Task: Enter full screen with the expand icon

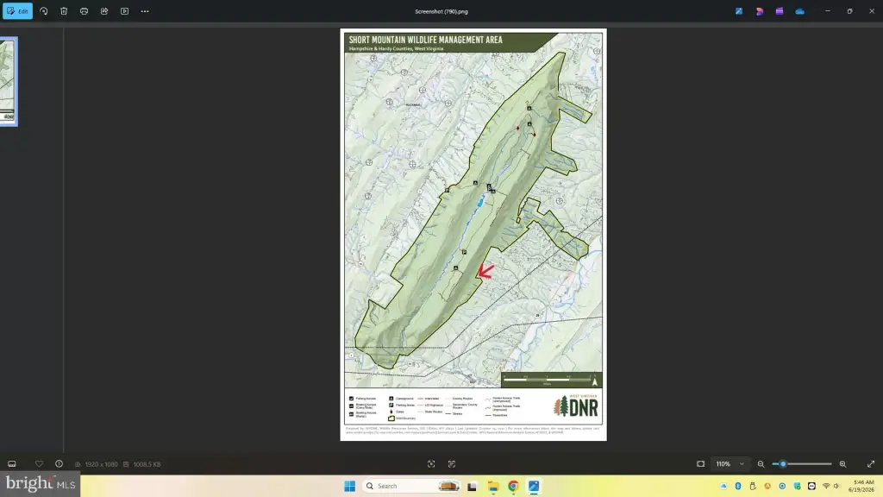Action: click(x=871, y=464)
